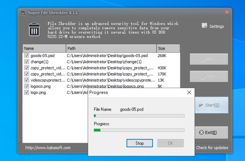Viewport: 245px width, 161px height.
Task: Uncheck the goods-05.psd checkbox
Action: (x=27, y=55)
